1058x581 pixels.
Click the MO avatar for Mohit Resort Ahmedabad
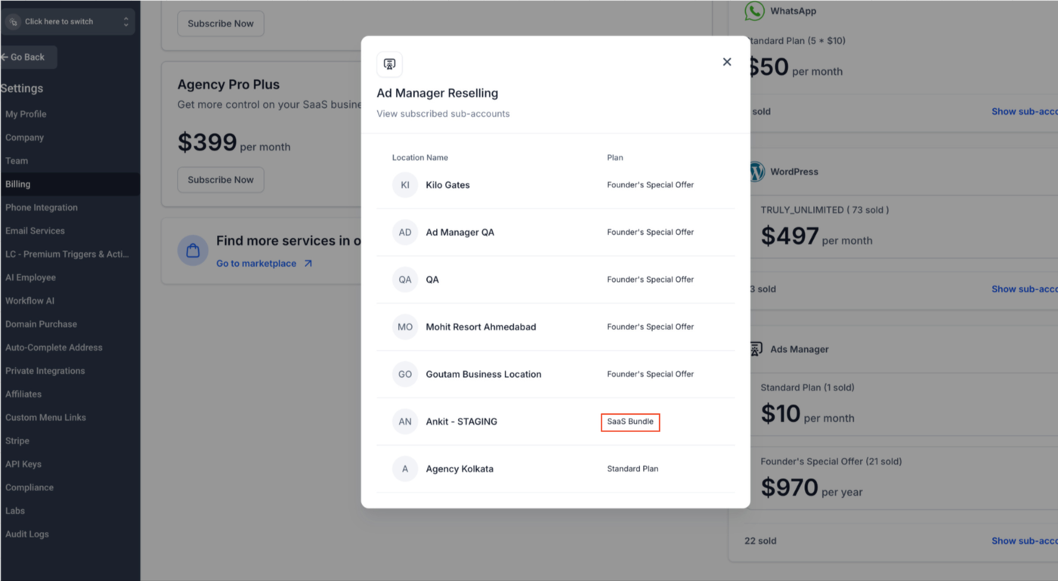(x=405, y=327)
